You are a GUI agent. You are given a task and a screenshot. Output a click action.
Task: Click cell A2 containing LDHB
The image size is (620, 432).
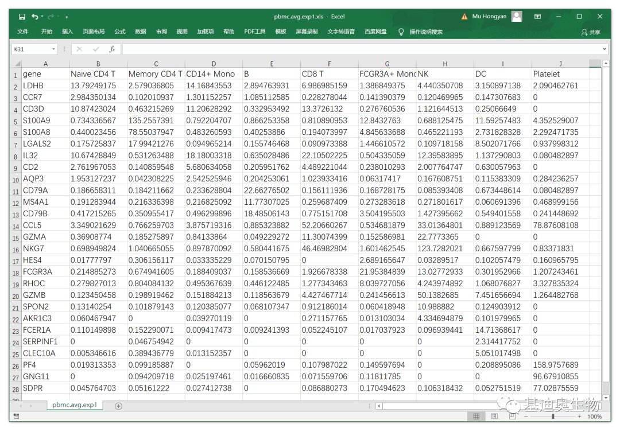pos(45,85)
